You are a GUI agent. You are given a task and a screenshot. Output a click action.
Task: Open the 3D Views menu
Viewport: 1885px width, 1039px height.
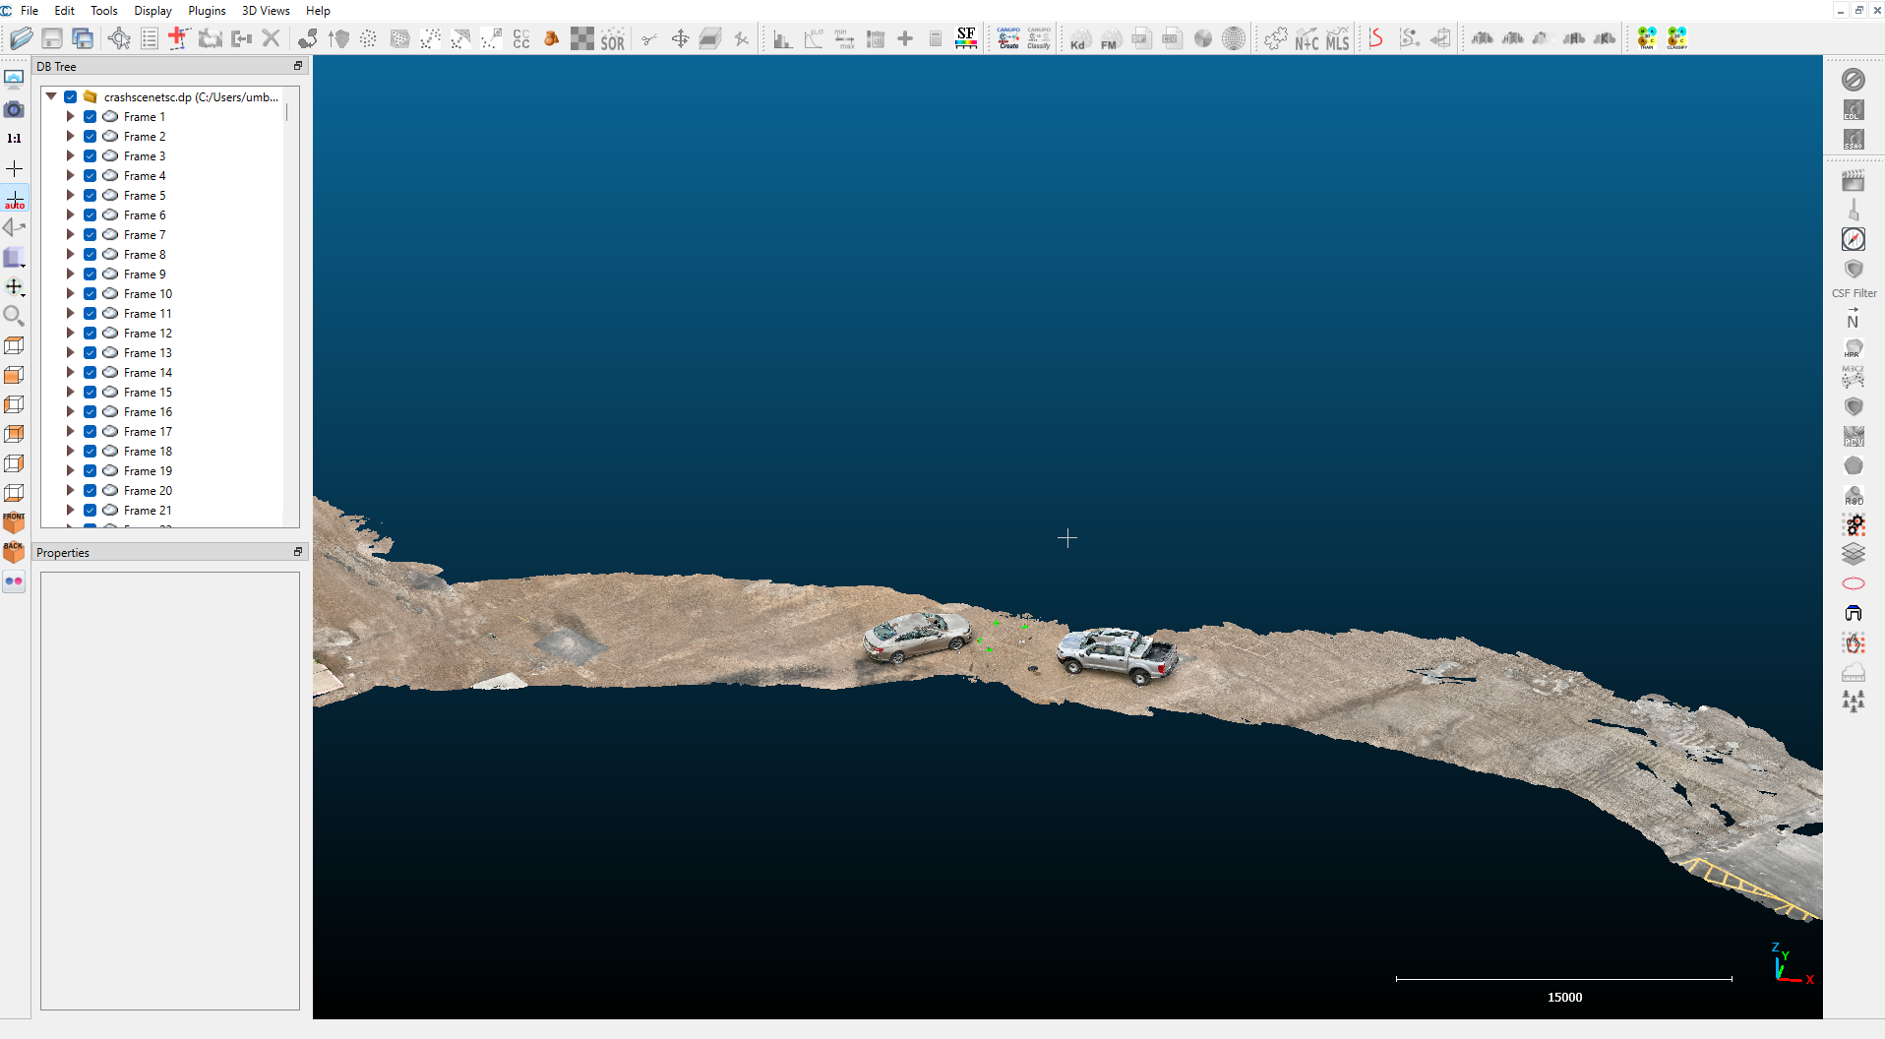pos(265,11)
